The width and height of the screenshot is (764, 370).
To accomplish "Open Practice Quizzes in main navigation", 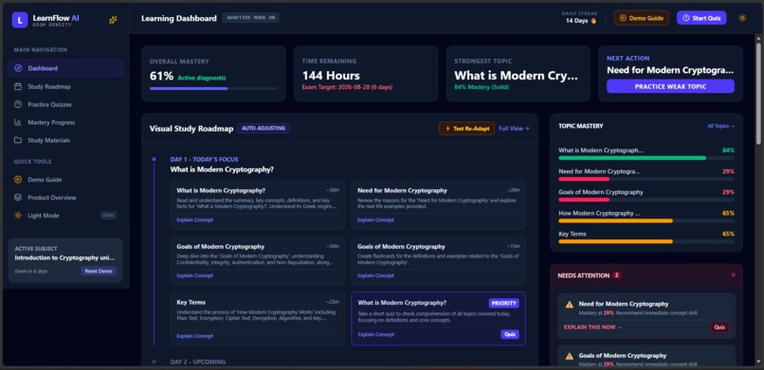I will tap(65, 104).
